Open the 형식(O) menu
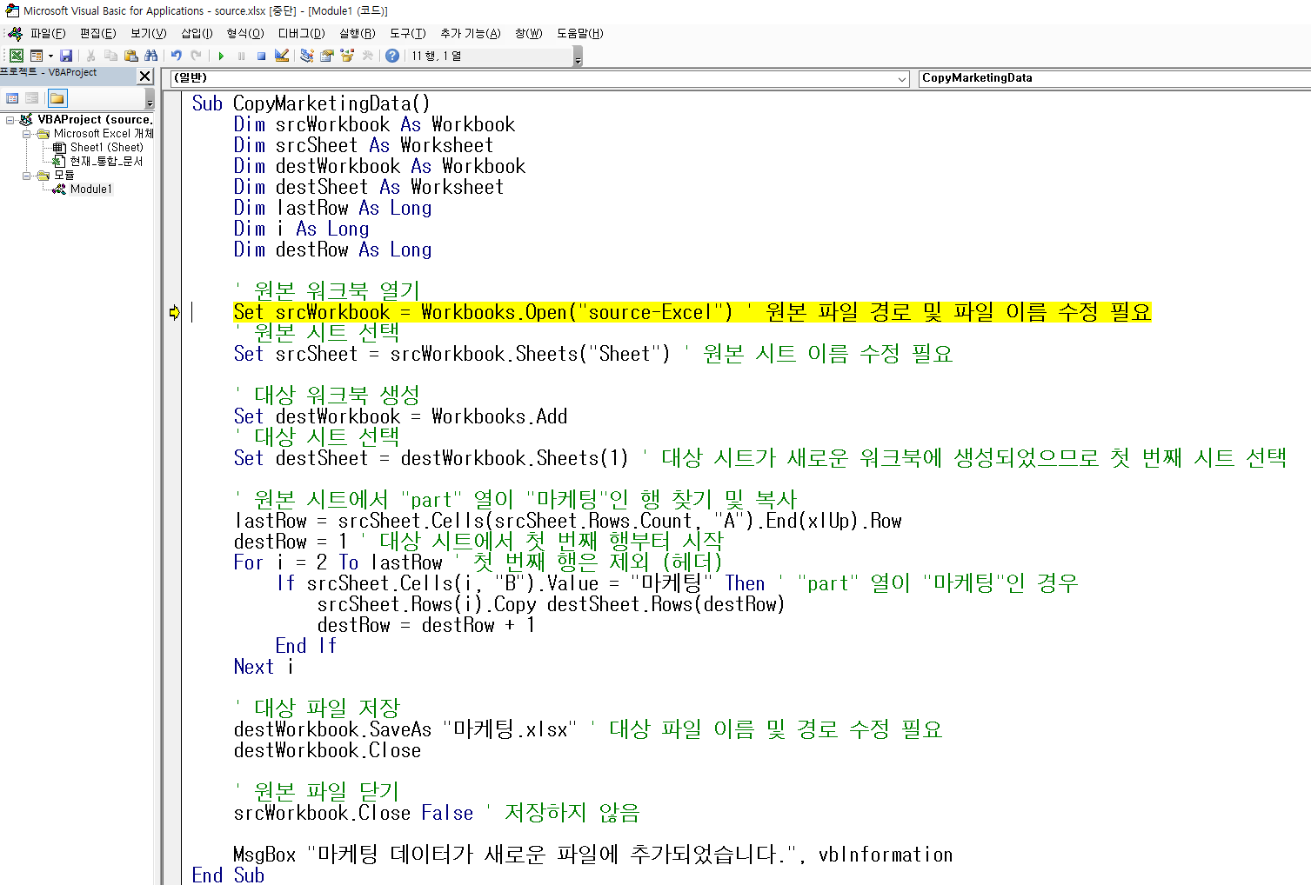 pyautogui.click(x=245, y=33)
